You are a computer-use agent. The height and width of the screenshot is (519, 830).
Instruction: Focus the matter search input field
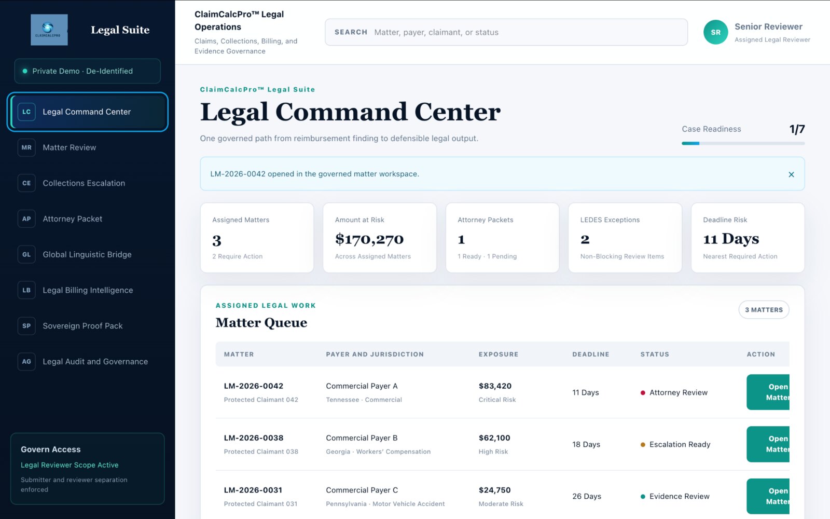click(506, 32)
